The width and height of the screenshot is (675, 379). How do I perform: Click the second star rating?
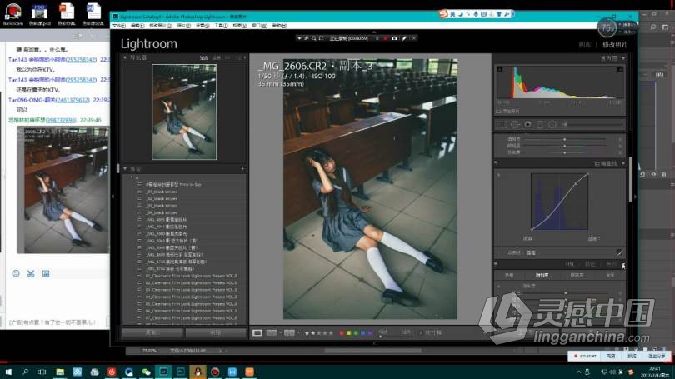(313, 332)
